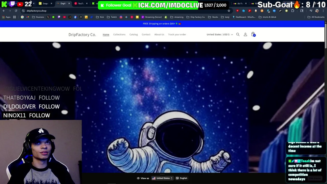Open Streaming (Server) bookmark
The image size is (327, 184).
click(151, 17)
